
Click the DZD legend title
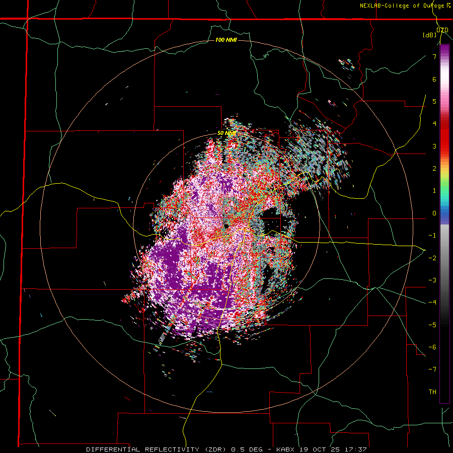[442, 30]
